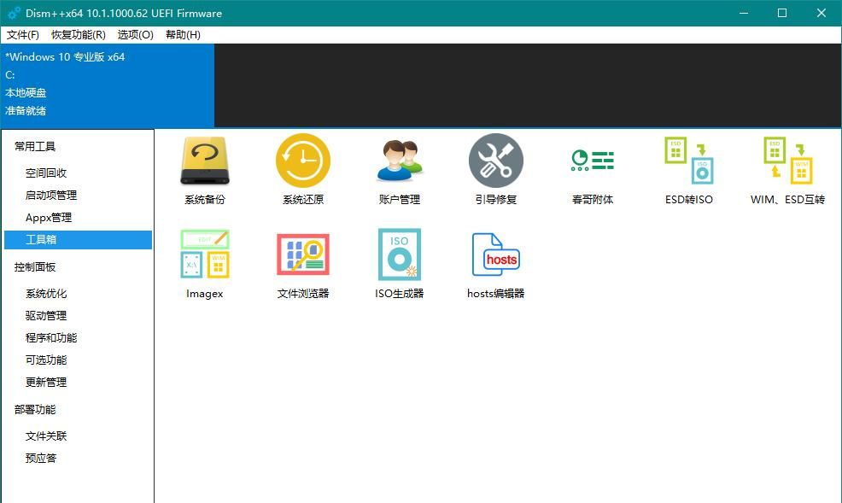Close the Dism++ window

822,13
